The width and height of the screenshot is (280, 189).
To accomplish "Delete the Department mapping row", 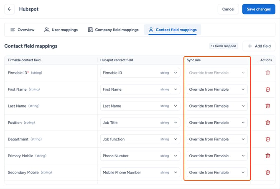I will [x=267, y=139].
